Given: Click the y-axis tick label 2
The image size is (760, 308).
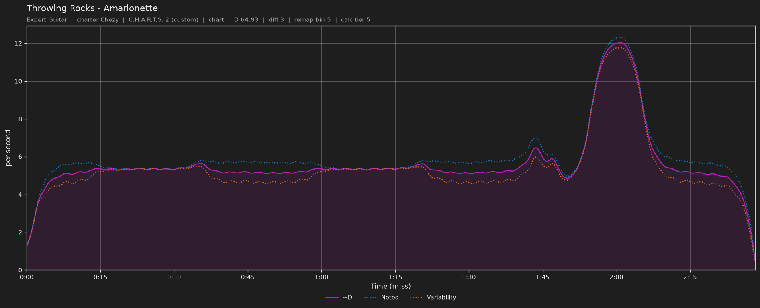Looking at the screenshot, I should coord(21,232).
